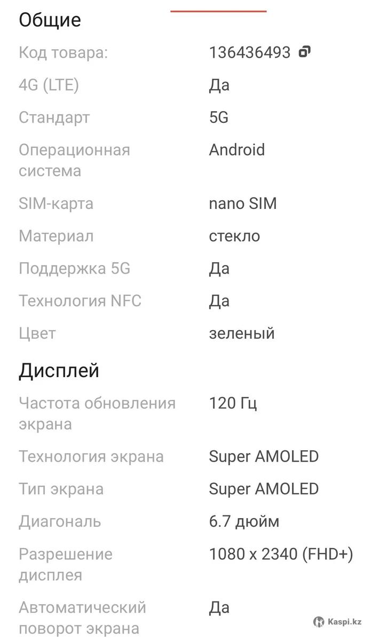
Task: Select the 'Android' operating system value
Action: 236,150
